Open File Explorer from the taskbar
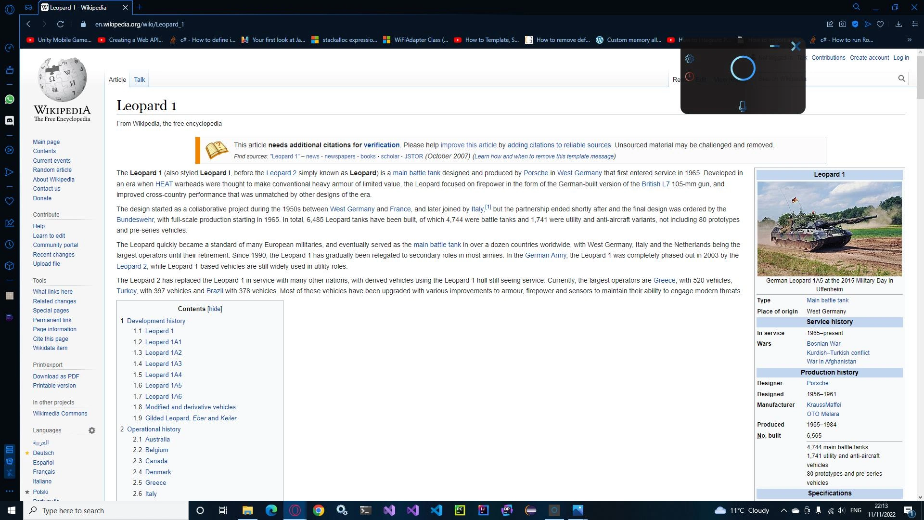This screenshot has height=520, width=924. [x=247, y=510]
